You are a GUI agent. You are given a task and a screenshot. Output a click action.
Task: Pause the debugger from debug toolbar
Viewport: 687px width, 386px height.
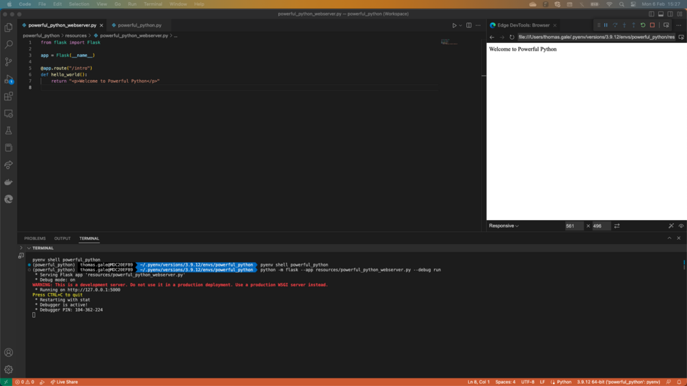pyautogui.click(x=606, y=25)
